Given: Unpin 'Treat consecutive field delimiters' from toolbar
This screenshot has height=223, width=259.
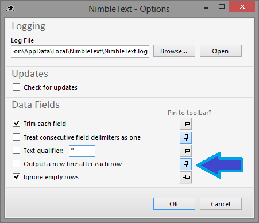Looking at the screenshot, I should point(185,137).
